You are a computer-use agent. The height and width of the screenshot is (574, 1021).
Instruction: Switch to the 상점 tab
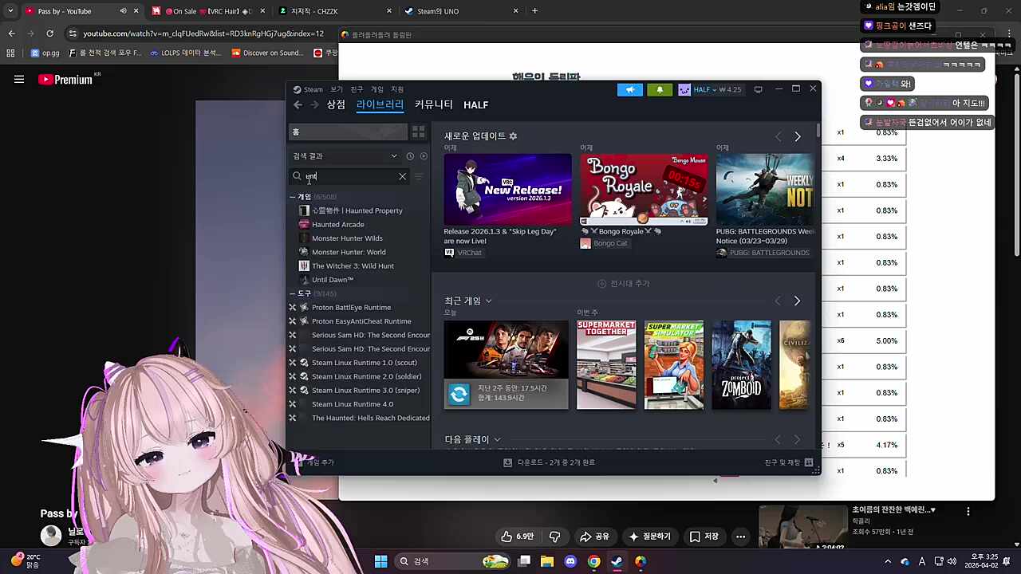[x=335, y=104]
